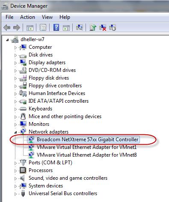Expand the Processors node arrow
This screenshot has width=169, height=202.
[15, 171]
